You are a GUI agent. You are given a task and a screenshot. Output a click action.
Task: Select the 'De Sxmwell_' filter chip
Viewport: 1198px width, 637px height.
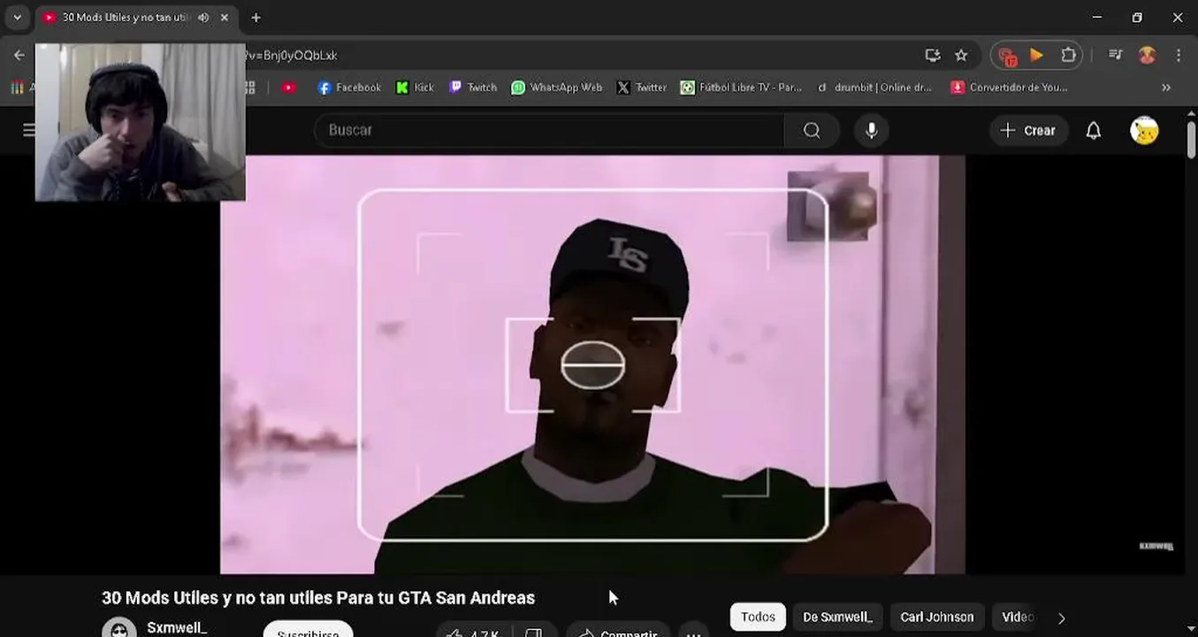pyautogui.click(x=837, y=618)
